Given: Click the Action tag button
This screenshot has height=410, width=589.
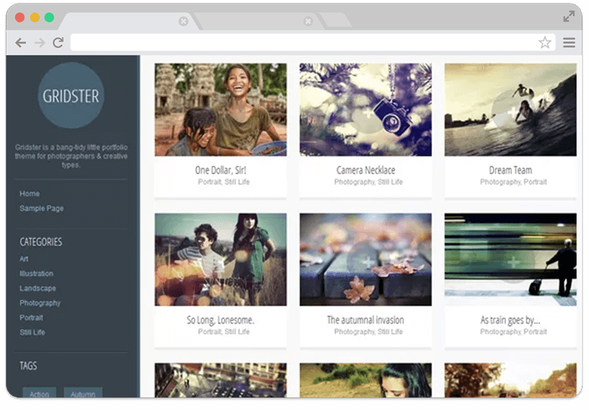Looking at the screenshot, I should (40, 394).
